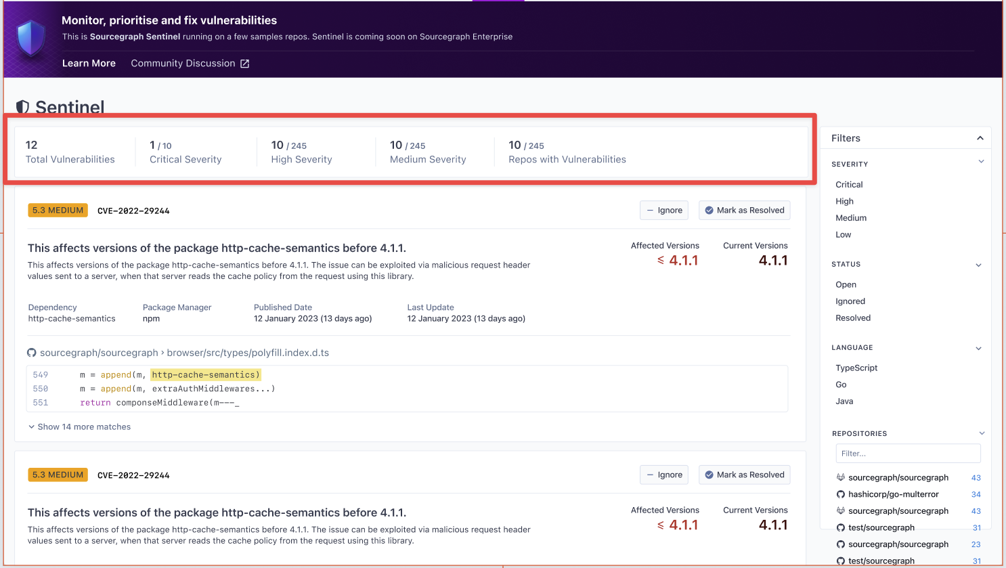The image size is (1006, 568).
Task: Click the 5.3 MEDIUM badge in the top card
Action: pyautogui.click(x=58, y=211)
